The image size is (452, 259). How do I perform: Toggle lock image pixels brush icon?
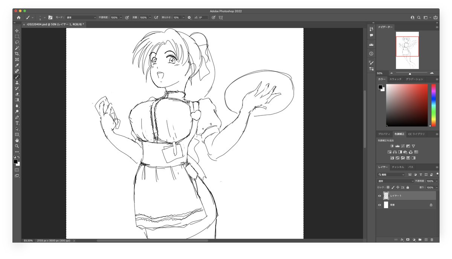click(393, 187)
